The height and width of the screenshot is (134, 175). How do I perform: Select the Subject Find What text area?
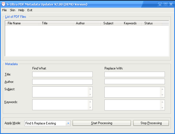[x=60, y=92]
